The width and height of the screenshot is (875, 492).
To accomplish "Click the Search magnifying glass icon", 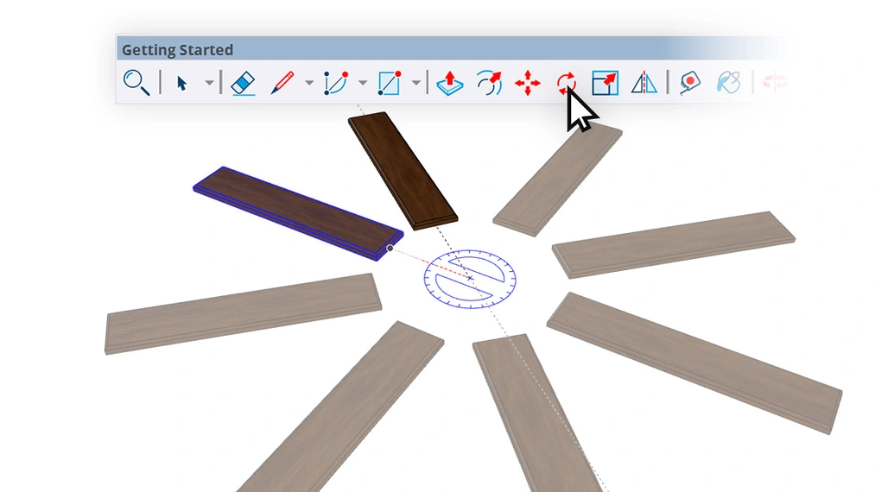I will point(136,82).
